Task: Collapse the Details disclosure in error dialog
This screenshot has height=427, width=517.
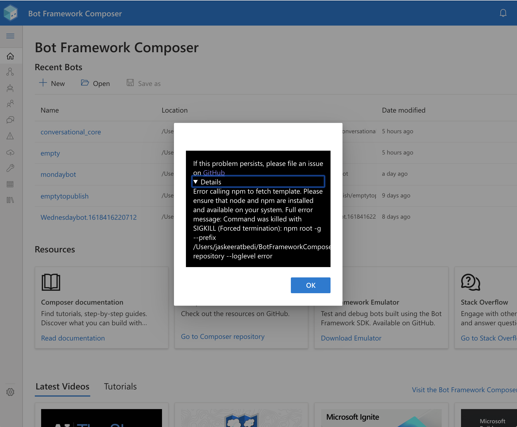Action: [258, 182]
